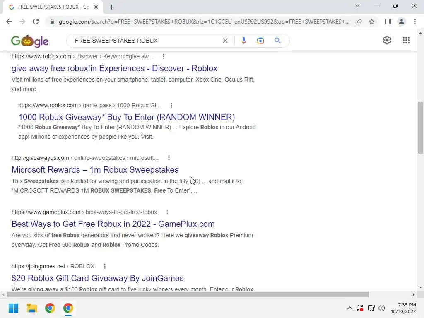
Task: Click the active Chrome taskbar icon
Action: point(68,308)
